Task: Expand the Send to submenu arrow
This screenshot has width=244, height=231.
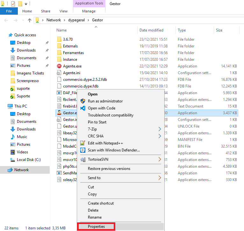Action: (x=160, y=178)
